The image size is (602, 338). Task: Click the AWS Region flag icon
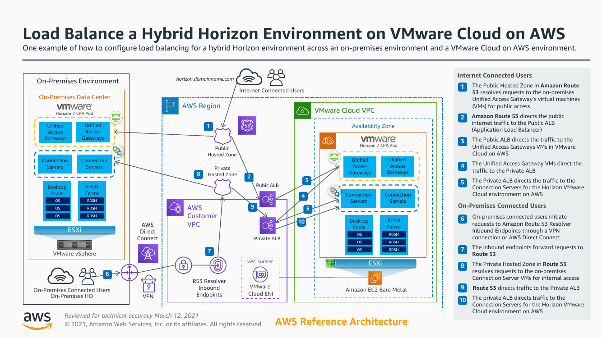coord(169,106)
